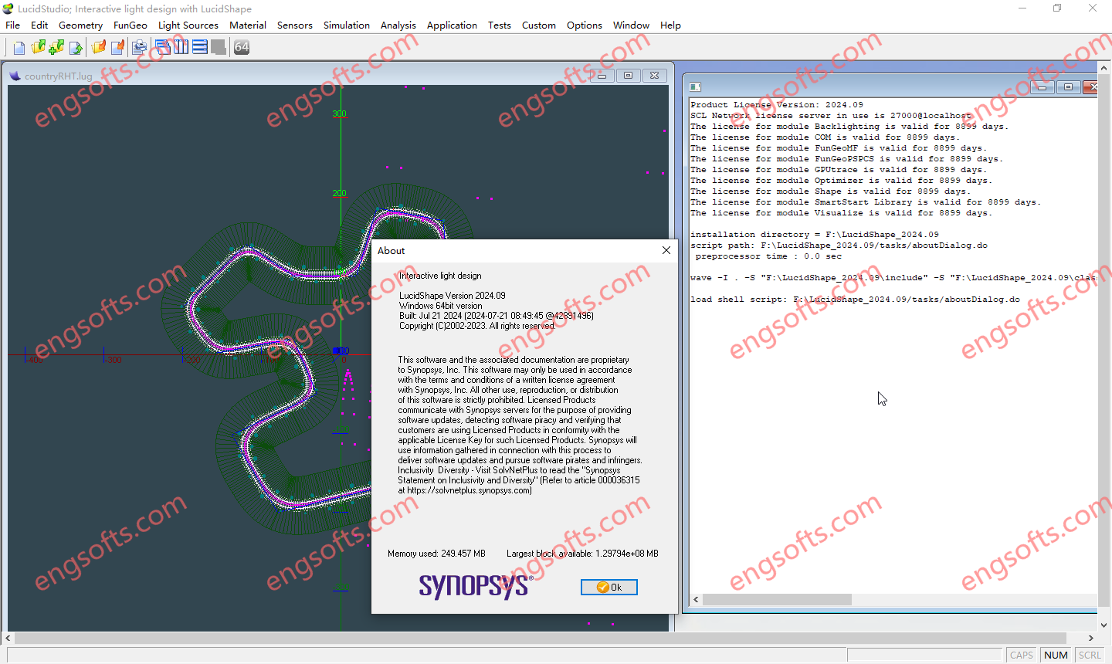
Task: Minimize the countryRHT.lug child window
Action: pos(602,76)
